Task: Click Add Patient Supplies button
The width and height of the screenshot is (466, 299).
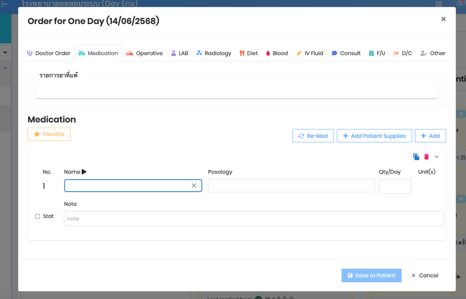Action: point(374,136)
